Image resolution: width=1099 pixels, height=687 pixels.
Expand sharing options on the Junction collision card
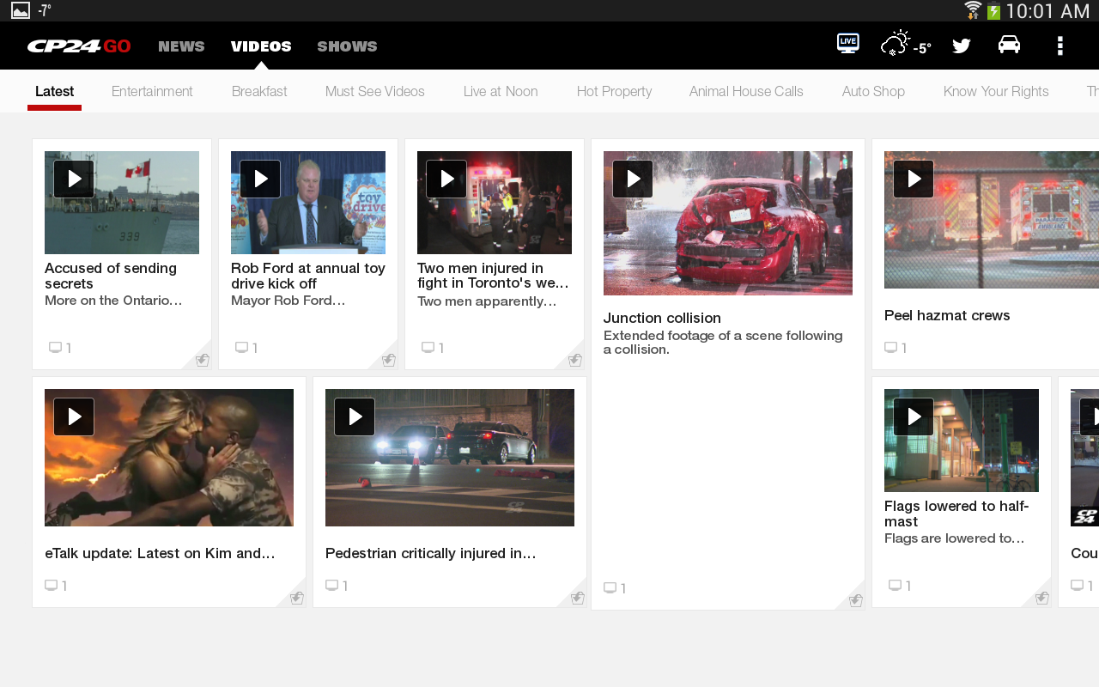coord(855,600)
